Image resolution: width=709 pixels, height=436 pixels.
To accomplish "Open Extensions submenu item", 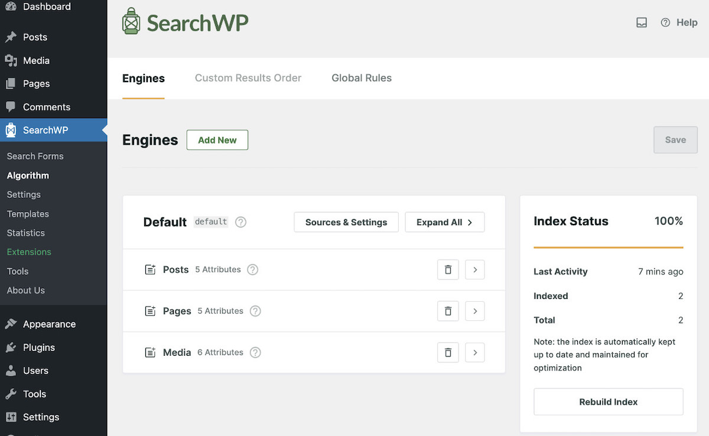I will (x=29, y=252).
